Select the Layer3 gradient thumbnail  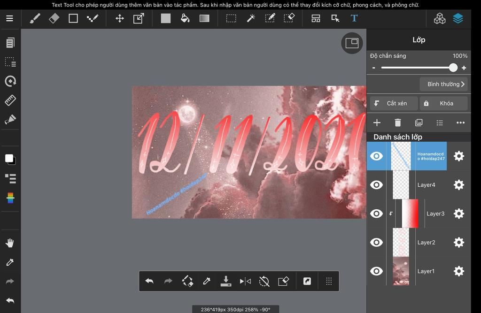tap(410, 214)
